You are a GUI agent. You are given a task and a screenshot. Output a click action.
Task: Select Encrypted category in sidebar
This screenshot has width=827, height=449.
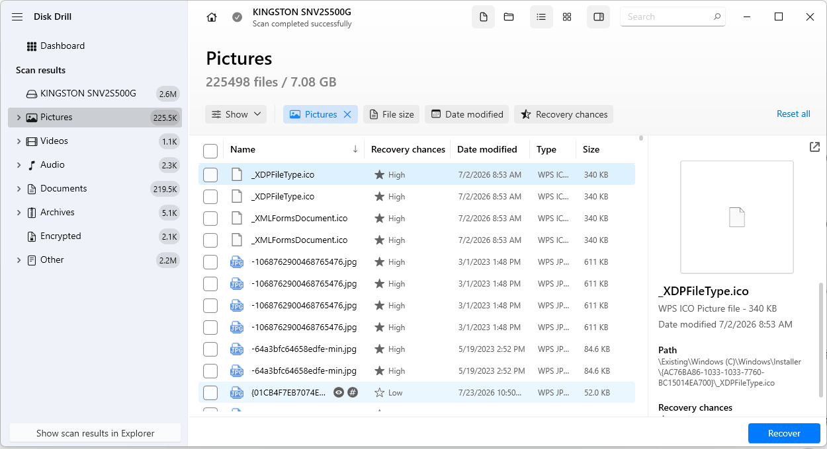tap(95, 236)
